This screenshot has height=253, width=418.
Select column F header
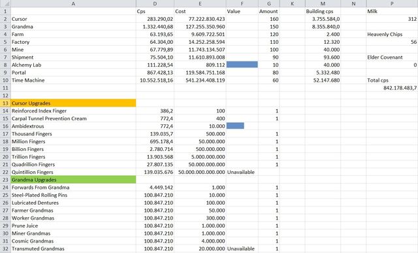coord(242,3)
